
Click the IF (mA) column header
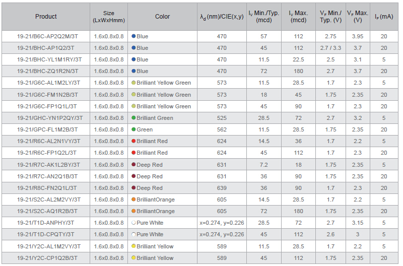(x=384, y=17)
